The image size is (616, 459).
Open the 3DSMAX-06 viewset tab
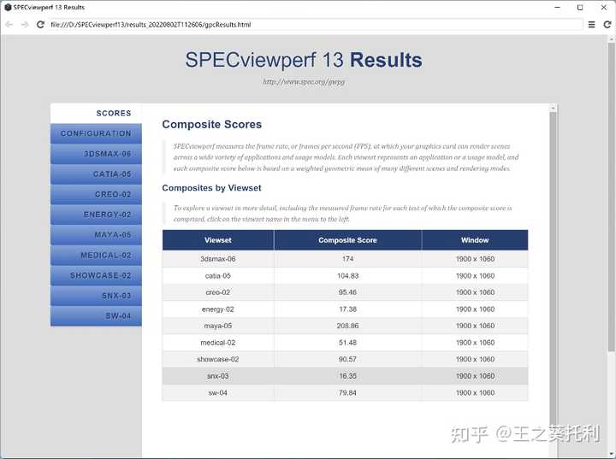tap(96, 154)
